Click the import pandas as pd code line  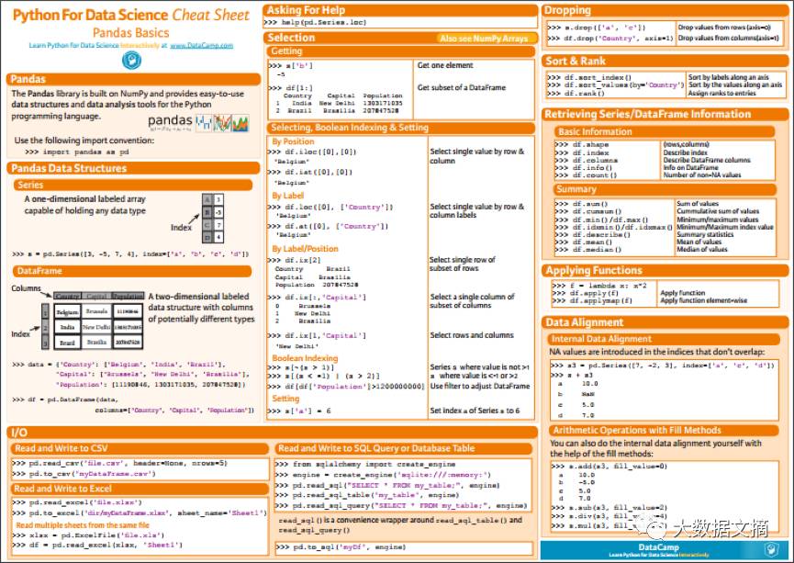[x=76, y=152]
